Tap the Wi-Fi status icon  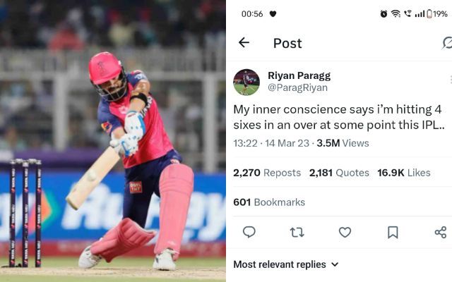[x=395, y=13]
